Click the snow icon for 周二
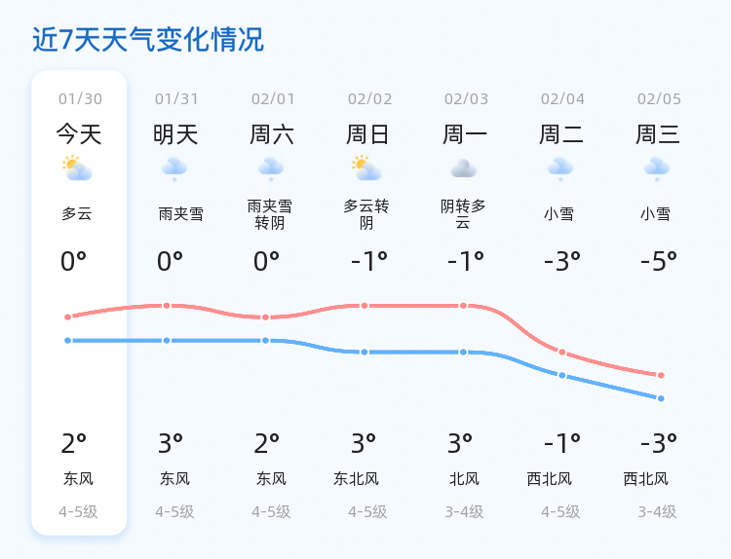731x559 pixels. [560, 168]
